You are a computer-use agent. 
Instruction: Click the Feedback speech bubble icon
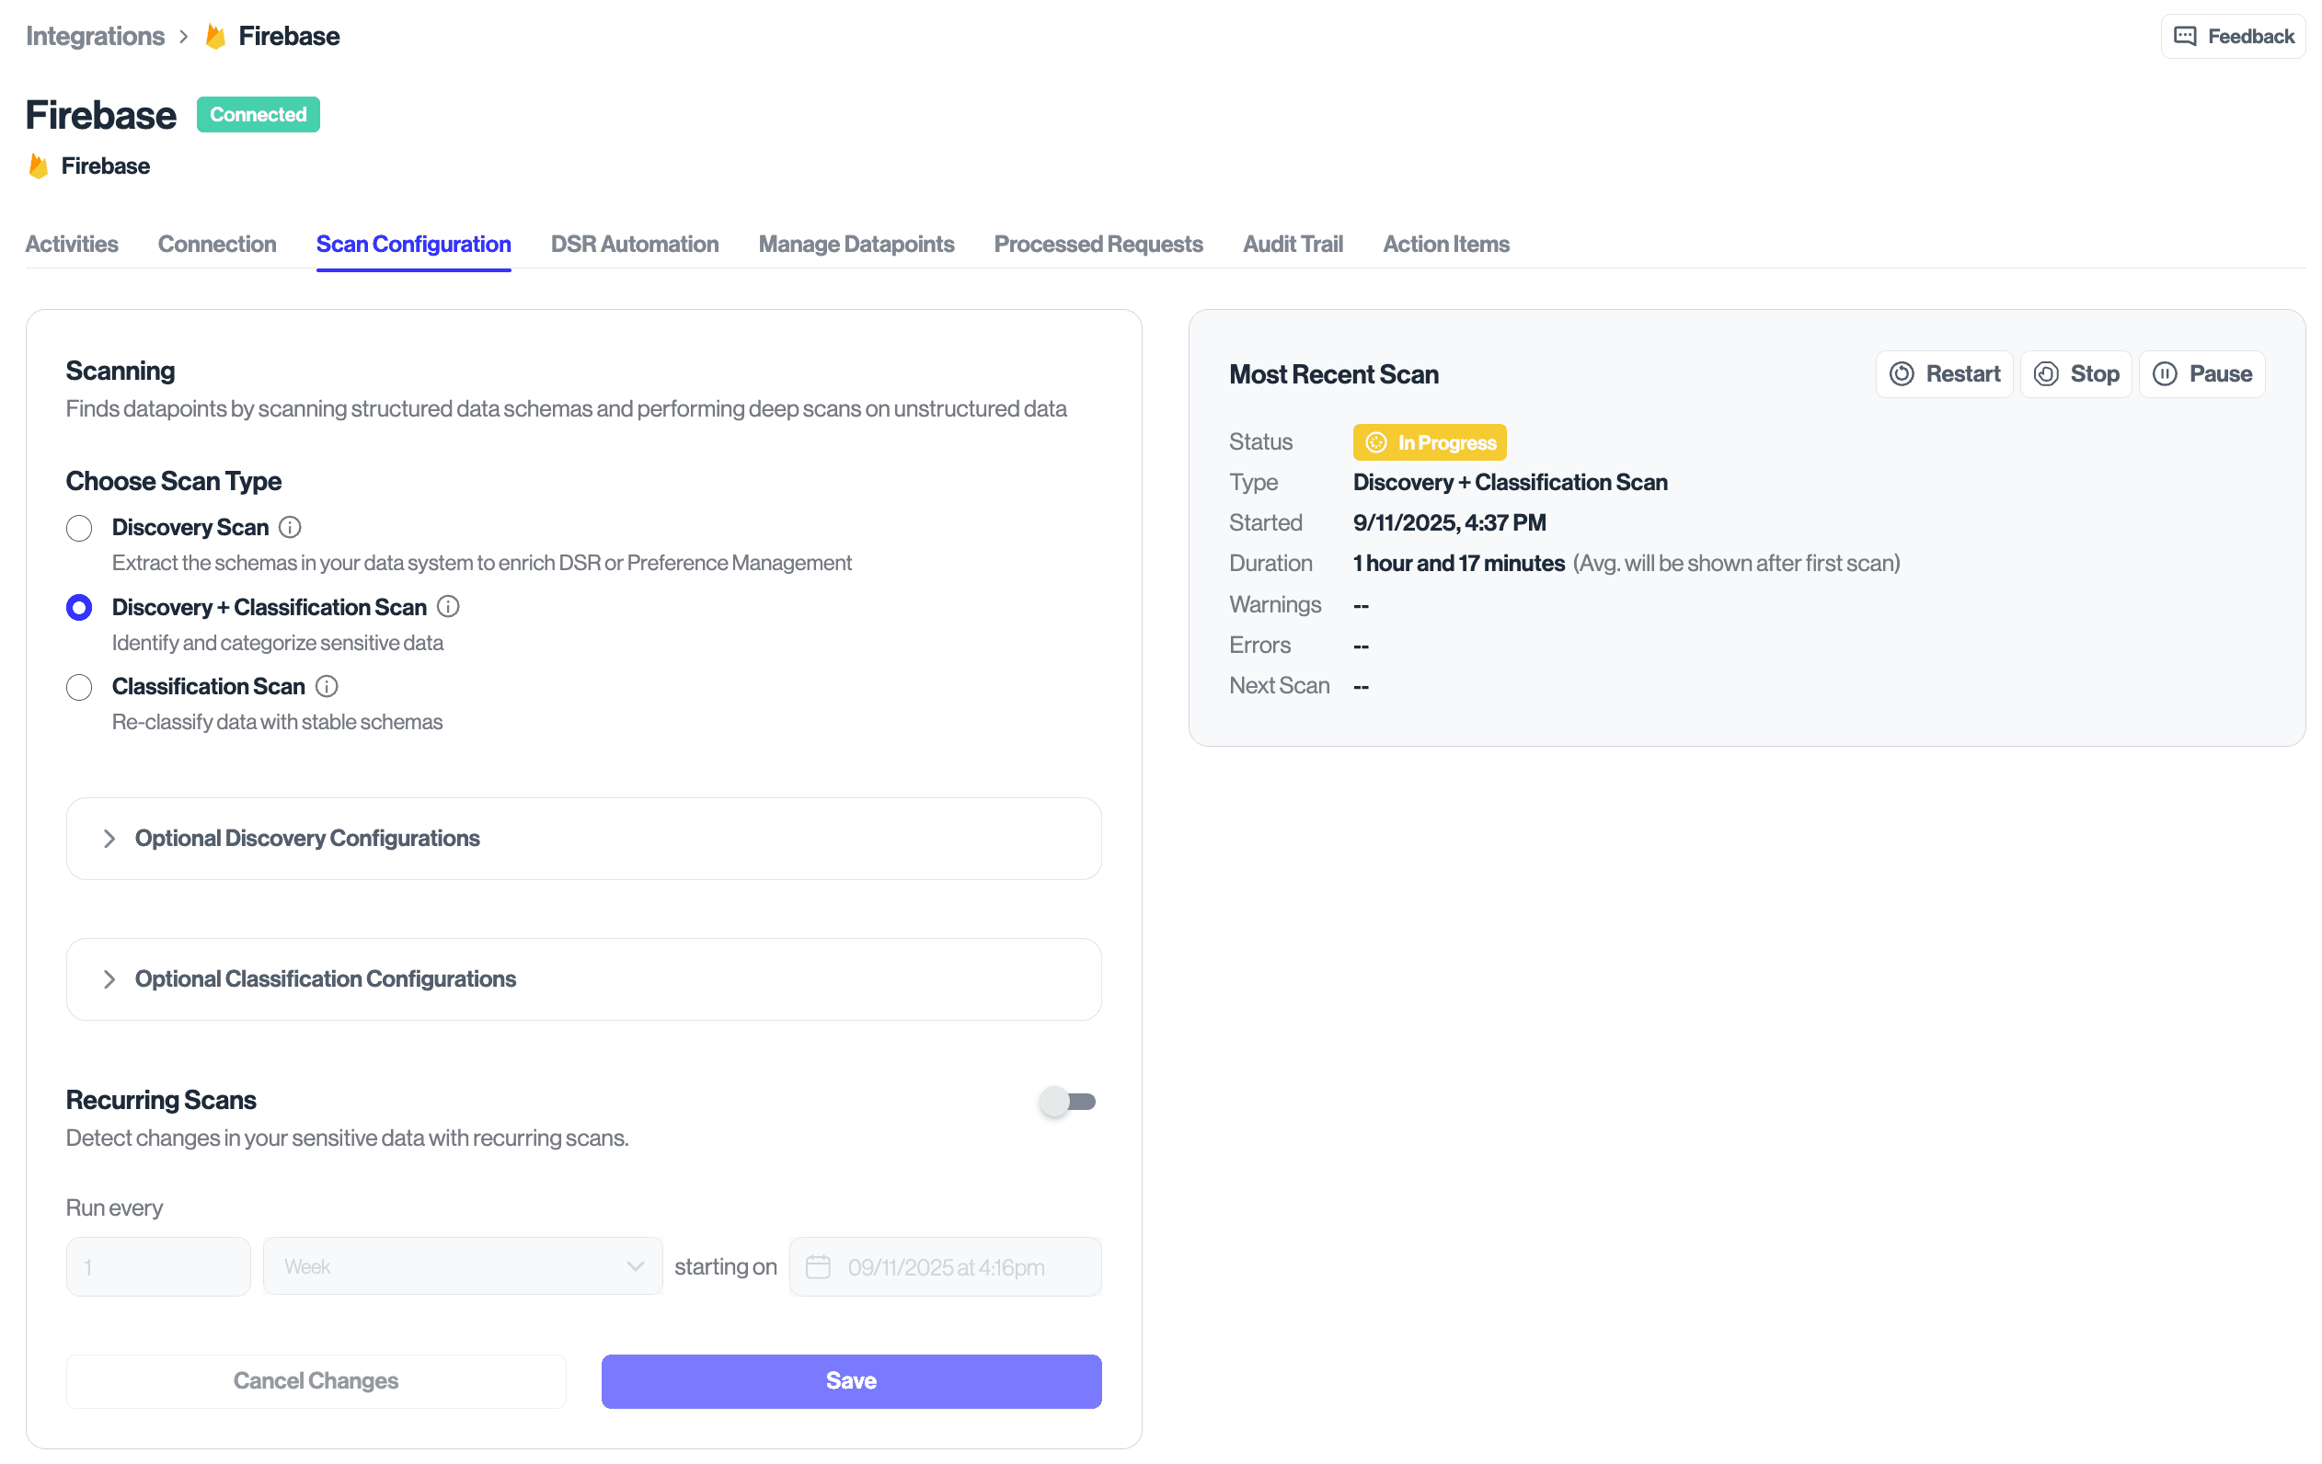click(2185, 36)
